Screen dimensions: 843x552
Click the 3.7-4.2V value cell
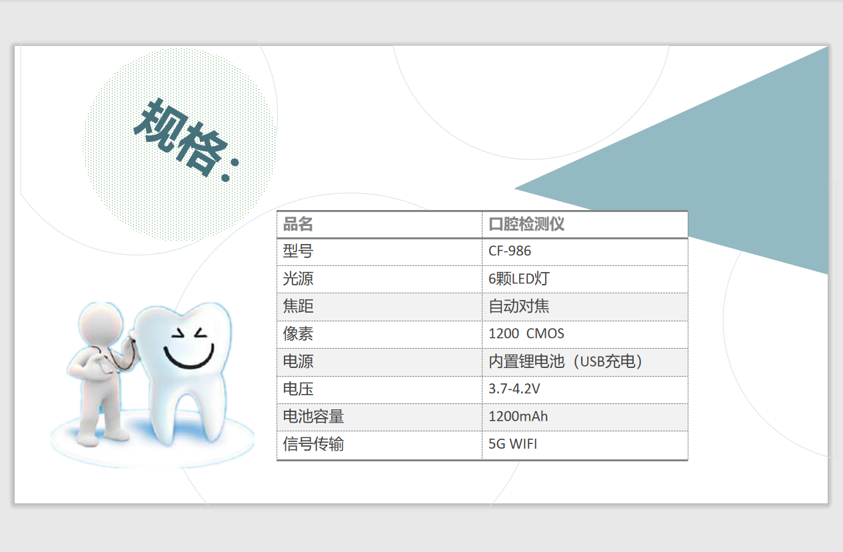(584, 389)
